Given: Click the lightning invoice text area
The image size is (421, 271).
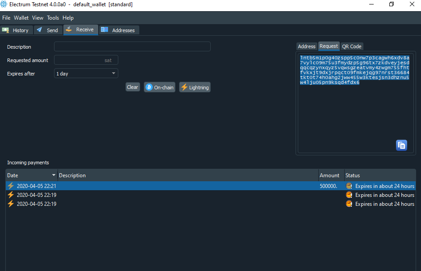Looking at the screenshot, I should pos(355,103).
